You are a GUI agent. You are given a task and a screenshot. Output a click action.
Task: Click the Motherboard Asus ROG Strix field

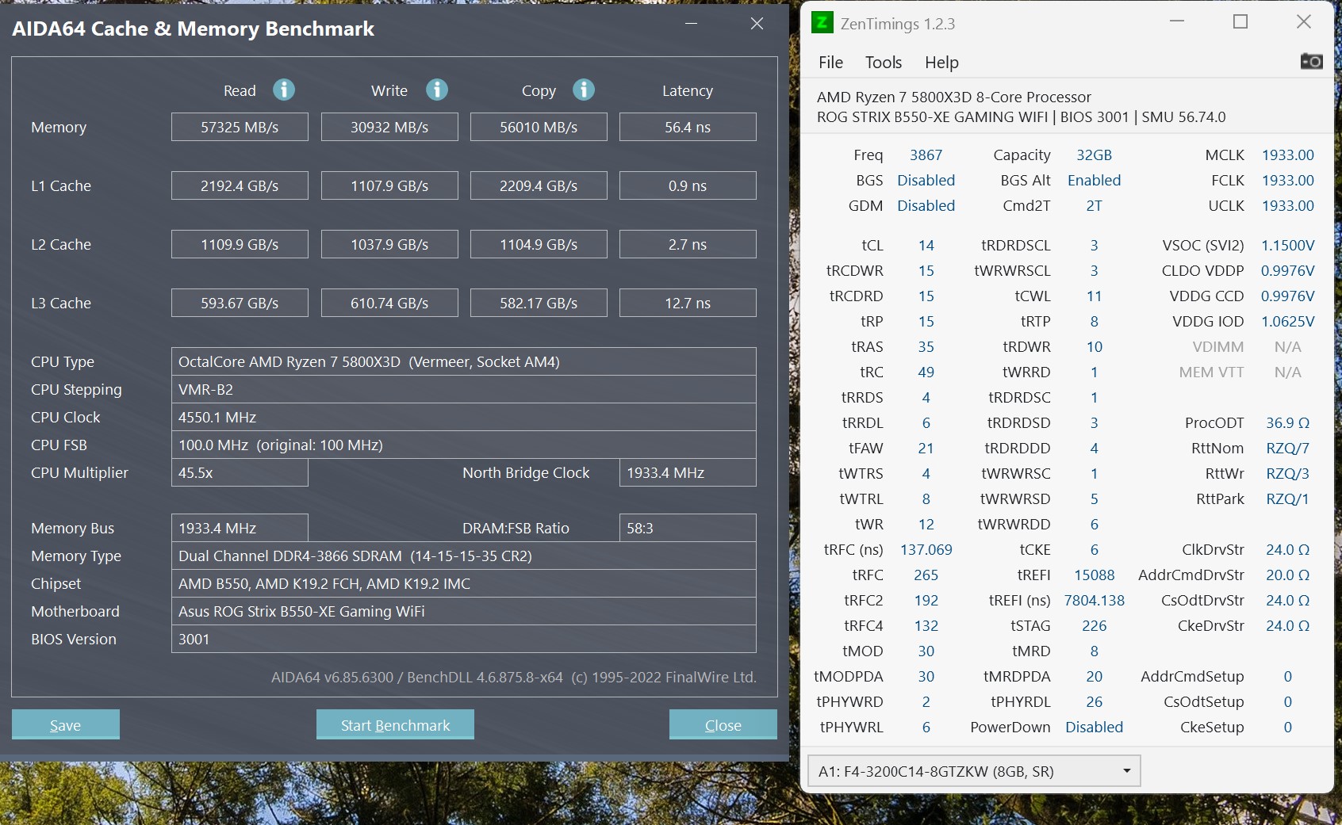click(x=464, y=611)
